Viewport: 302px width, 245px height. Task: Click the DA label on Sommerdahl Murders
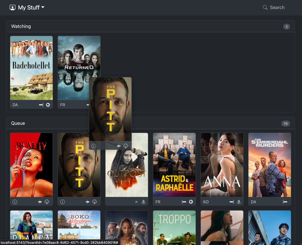pos(254,202)
